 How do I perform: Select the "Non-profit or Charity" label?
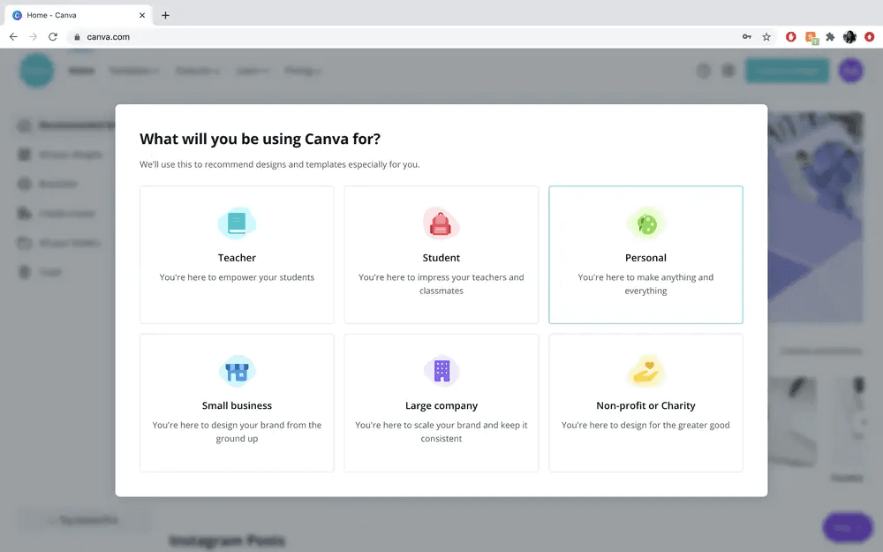point(645,405)
